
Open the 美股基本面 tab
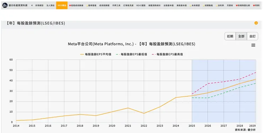182,6
